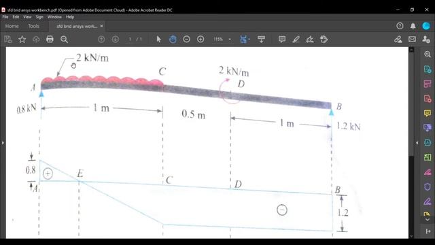Open the Create PDF tool in right pane
This screenshot has height=245, width=435.
(x=428, y=98)
